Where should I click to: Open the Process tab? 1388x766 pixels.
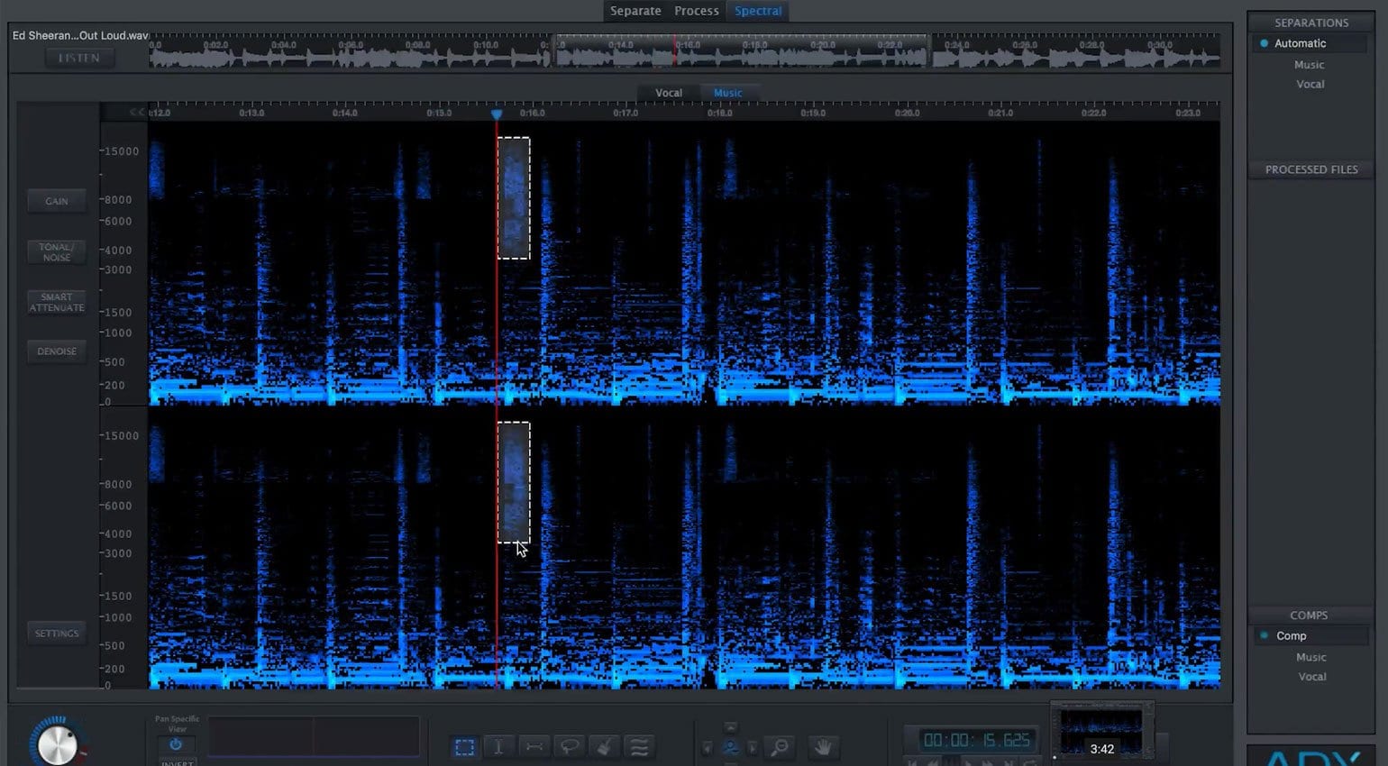click(x=696, y=11)
